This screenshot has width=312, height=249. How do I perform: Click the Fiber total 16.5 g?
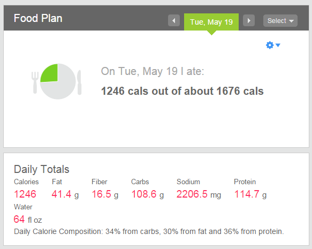coord(105,194)
